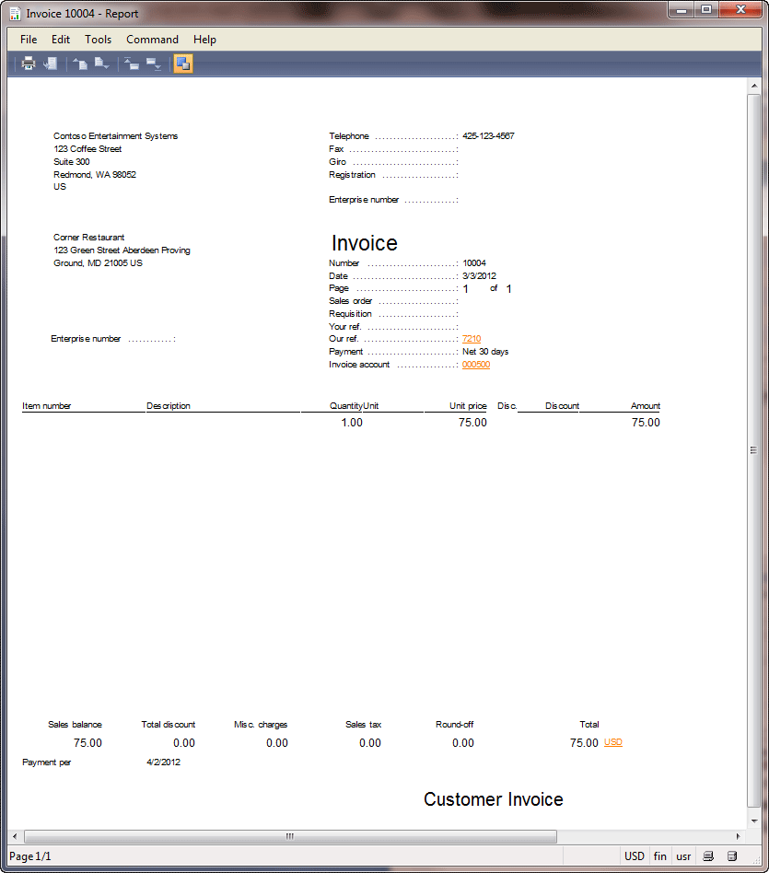
Task: Click USD currency field in status bar
Action: click(635, 856)
